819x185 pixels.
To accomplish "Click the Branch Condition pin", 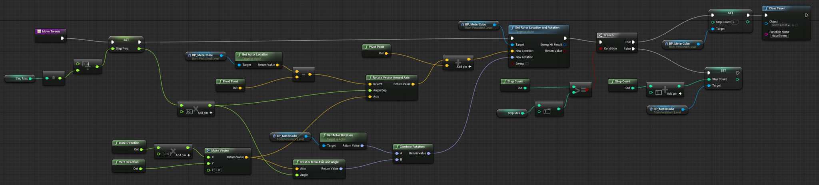I will point(601,49).
